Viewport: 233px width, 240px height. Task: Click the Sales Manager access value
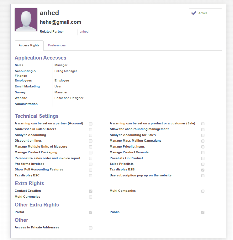61,65
